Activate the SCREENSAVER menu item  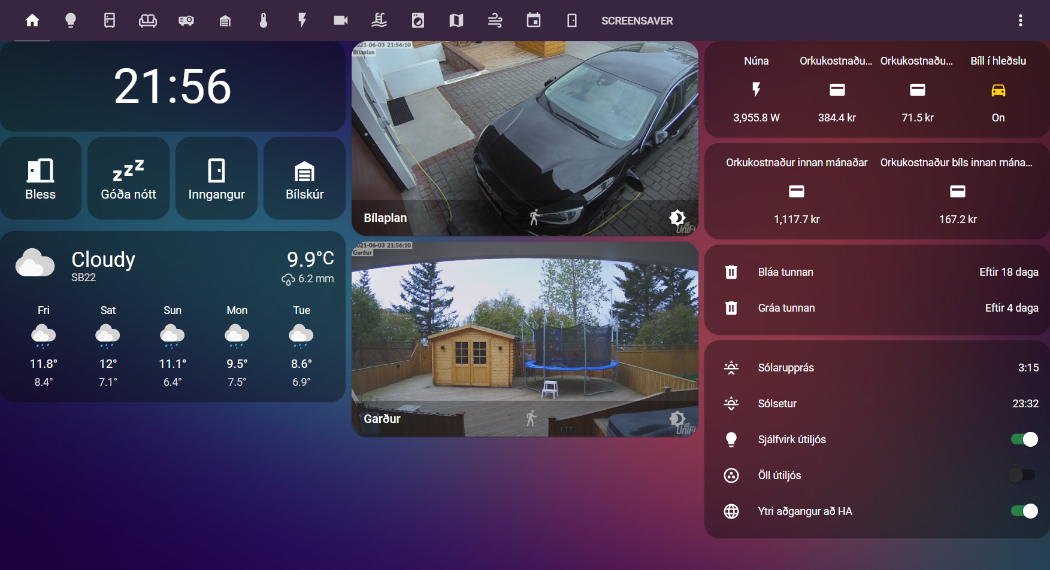point(637,21)
